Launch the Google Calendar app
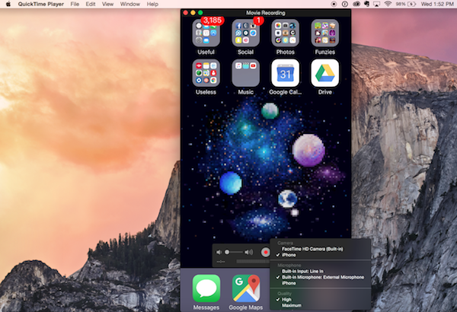Image resolution: width=457 pixels, height=312 pixels. pyautogui.click(x=286, y=73)
